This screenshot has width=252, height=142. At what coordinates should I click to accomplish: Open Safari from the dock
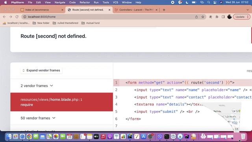click(x=22, y=136)
